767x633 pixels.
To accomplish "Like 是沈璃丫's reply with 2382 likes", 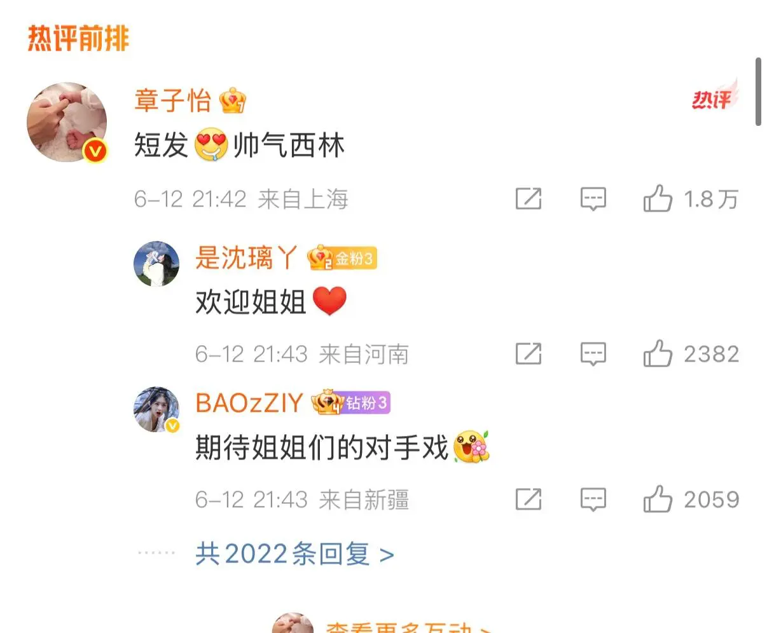I will [x=658, y=353].
